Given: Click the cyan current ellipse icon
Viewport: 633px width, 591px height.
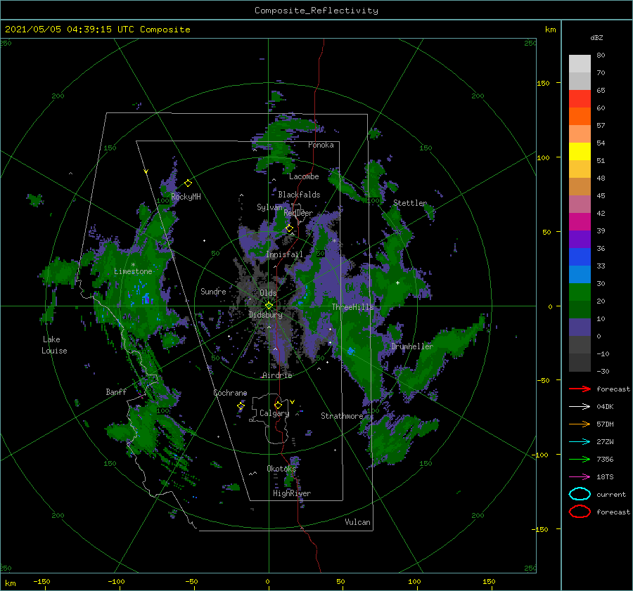Looking at the screenshot, I should point(580,494).
